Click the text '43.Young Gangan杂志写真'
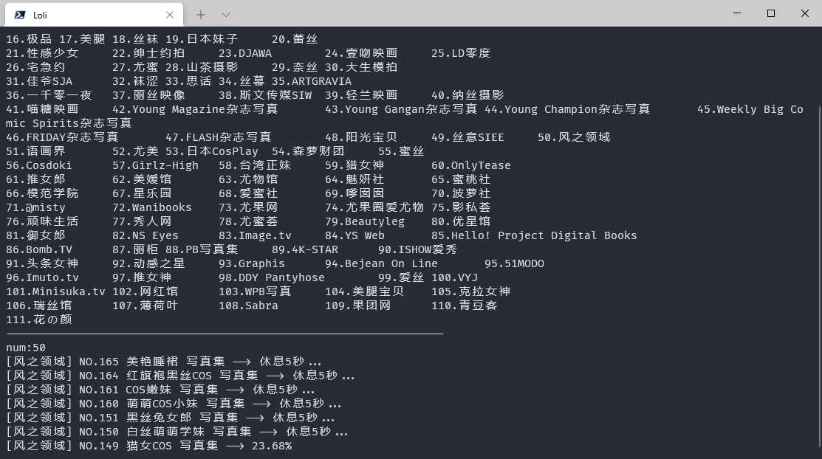Viewport: 822px width, 459px height. 401,109
